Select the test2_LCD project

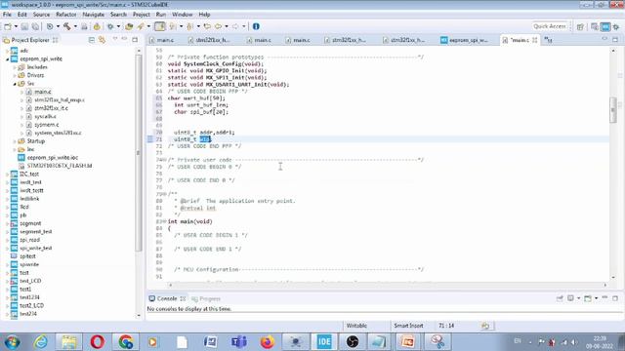click(31, 305)
